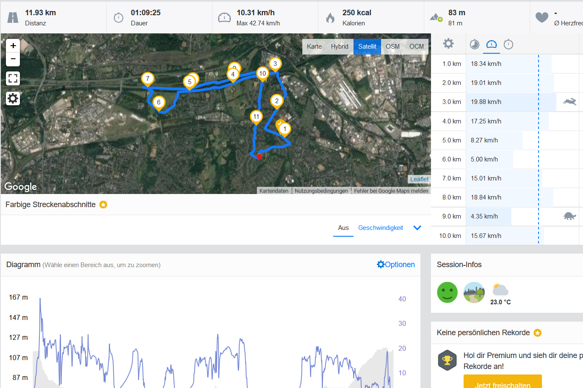
Task: Click Jetzt freischalten premium button
Action: pyautogui.click(x=503, y=382)
